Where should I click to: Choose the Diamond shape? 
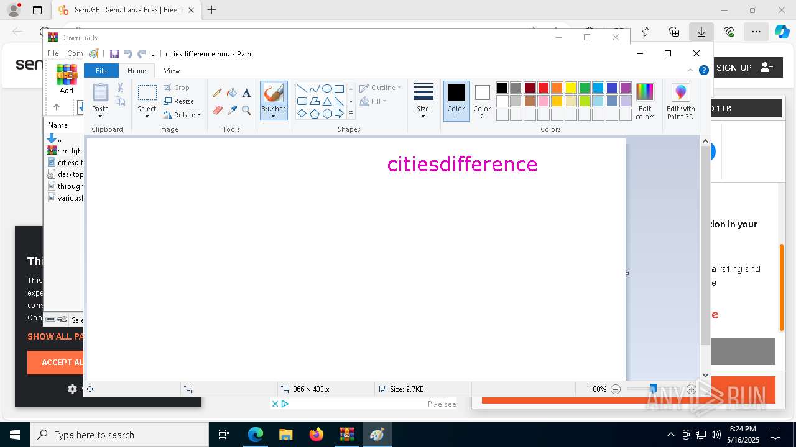302,114
